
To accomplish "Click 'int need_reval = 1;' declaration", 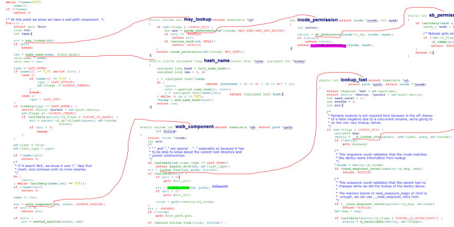I will coord(345,98).
